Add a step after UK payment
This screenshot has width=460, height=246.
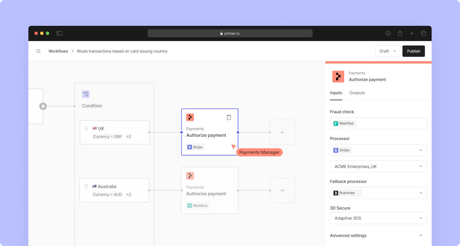click(x=282, y=132)
